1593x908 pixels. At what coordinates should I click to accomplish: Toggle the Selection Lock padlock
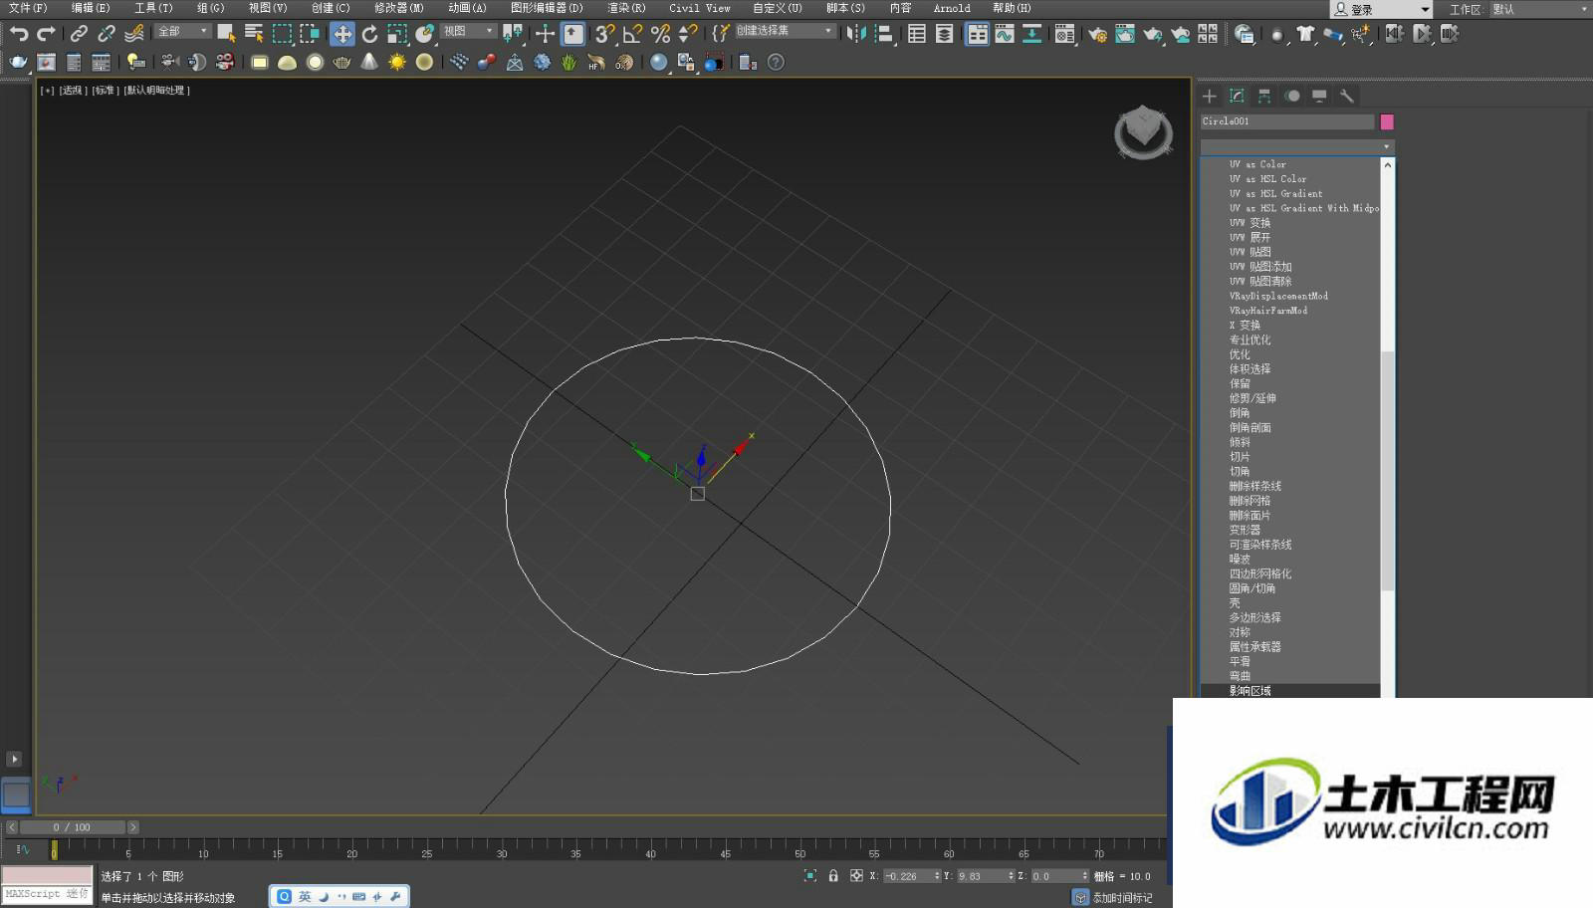833,876
